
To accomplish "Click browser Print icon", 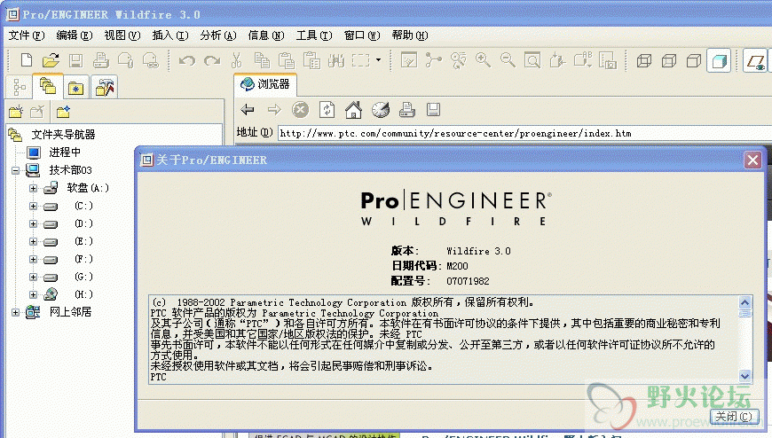I will (x=406, y=109).
